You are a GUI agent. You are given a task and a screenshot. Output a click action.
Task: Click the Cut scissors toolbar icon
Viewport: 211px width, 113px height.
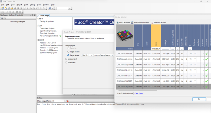(28, 8)
